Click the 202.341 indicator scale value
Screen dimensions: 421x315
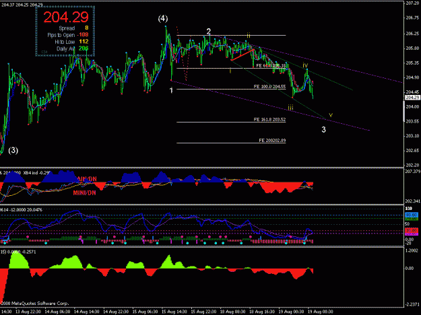pyautogui.click(x=413, y=201)
